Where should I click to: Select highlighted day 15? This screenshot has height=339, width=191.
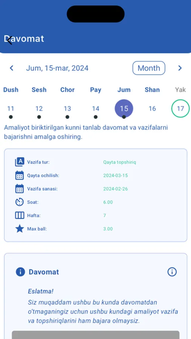click(x=124, y=108)
